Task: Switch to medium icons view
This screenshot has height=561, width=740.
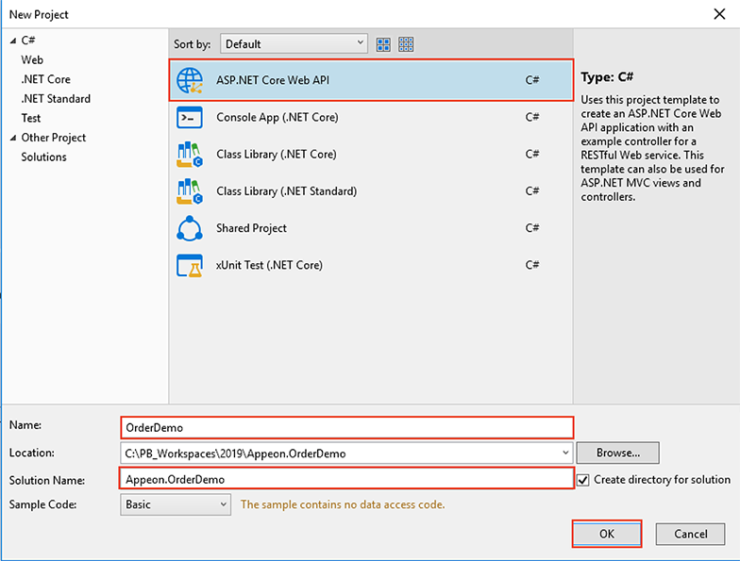Action: (x=384, y=44)
